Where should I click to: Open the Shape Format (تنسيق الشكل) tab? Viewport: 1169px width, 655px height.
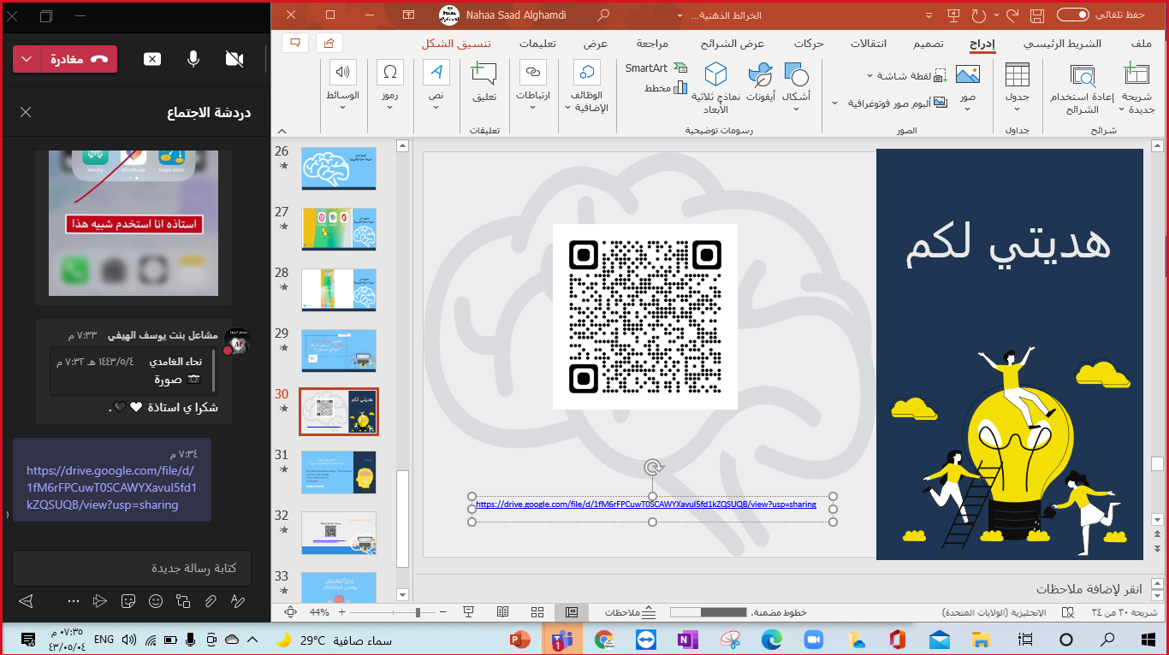[456, 44]
